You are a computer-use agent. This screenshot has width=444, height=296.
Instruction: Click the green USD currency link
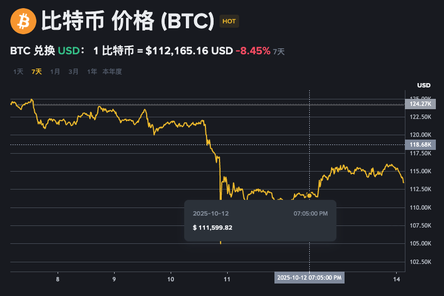tap(68, 51)
